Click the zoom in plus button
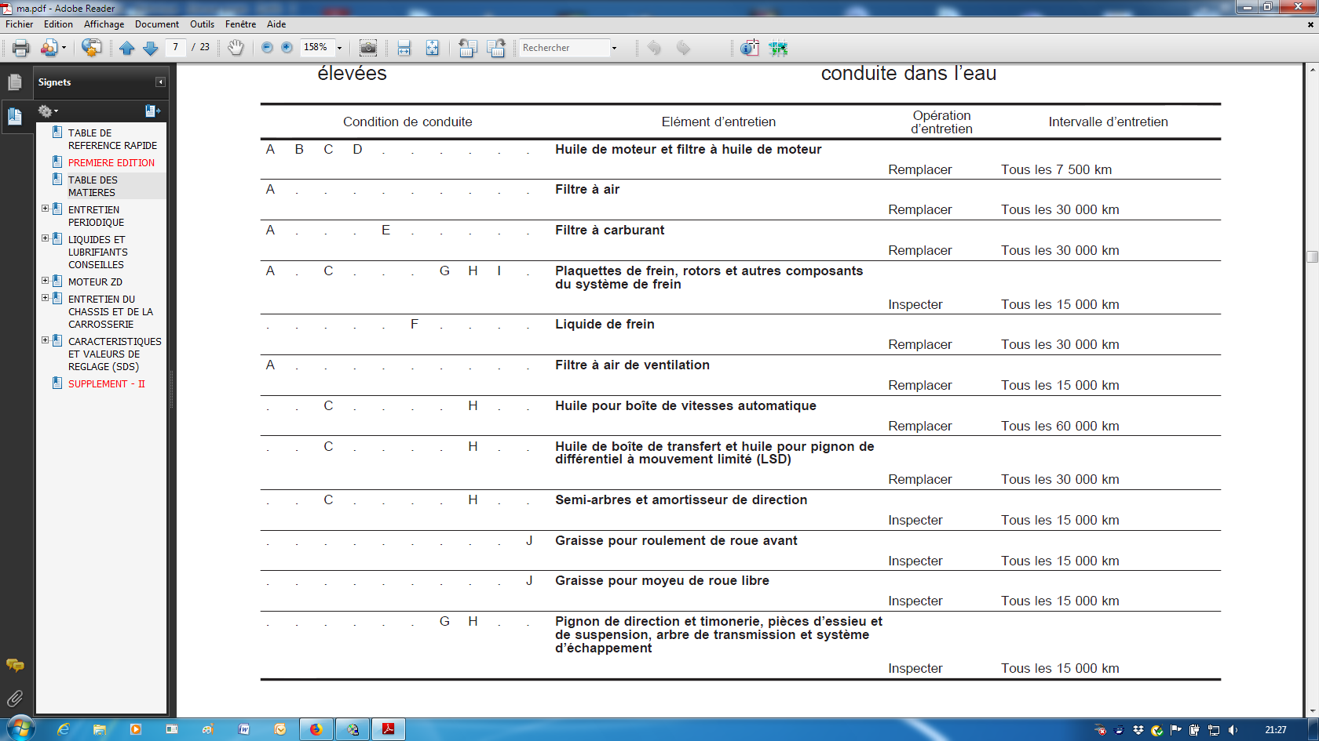The height and width of the screenshot is (741, 1319). point(287,48)
